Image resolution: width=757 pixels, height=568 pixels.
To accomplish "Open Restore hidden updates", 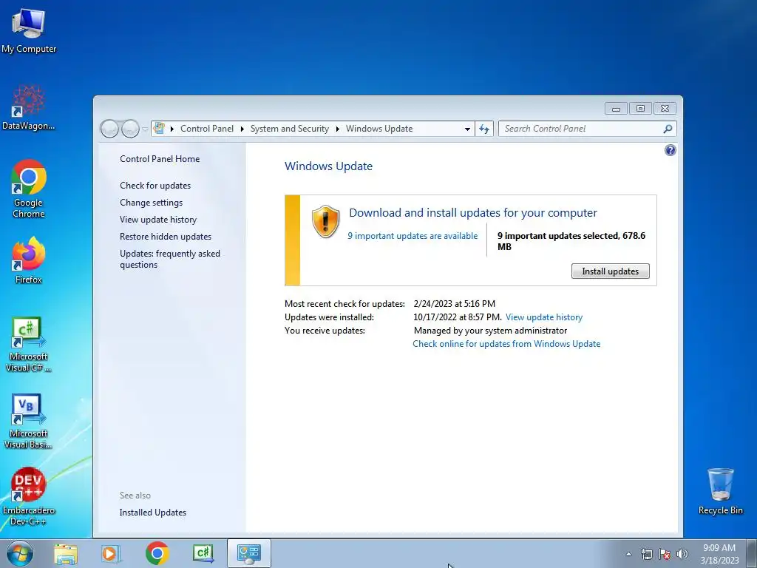I will point(165,236).
